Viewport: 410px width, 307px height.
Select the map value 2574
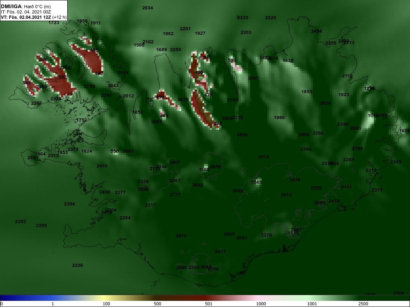pos(264,157)
